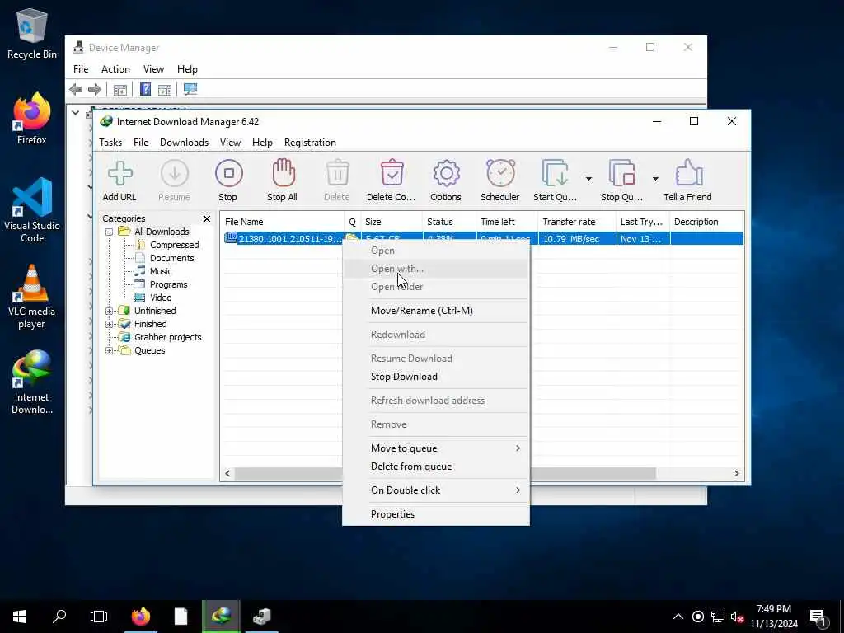Open Visual Studio Code desktop shortcut
The image size is (844, 633).
tap(32, 210)
